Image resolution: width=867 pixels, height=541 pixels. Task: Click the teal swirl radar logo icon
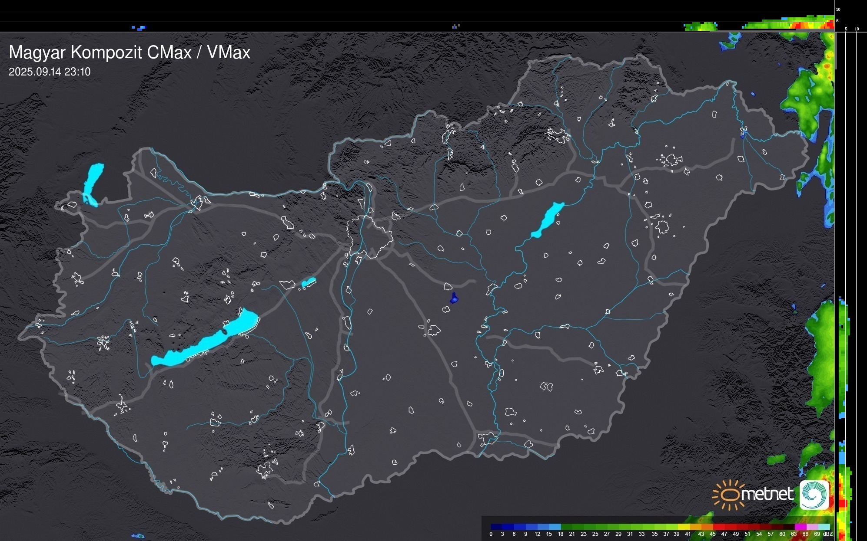(x=814, y=495)
